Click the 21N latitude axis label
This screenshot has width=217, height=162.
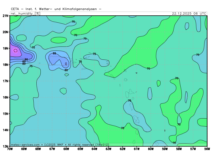tap(5, 16)
